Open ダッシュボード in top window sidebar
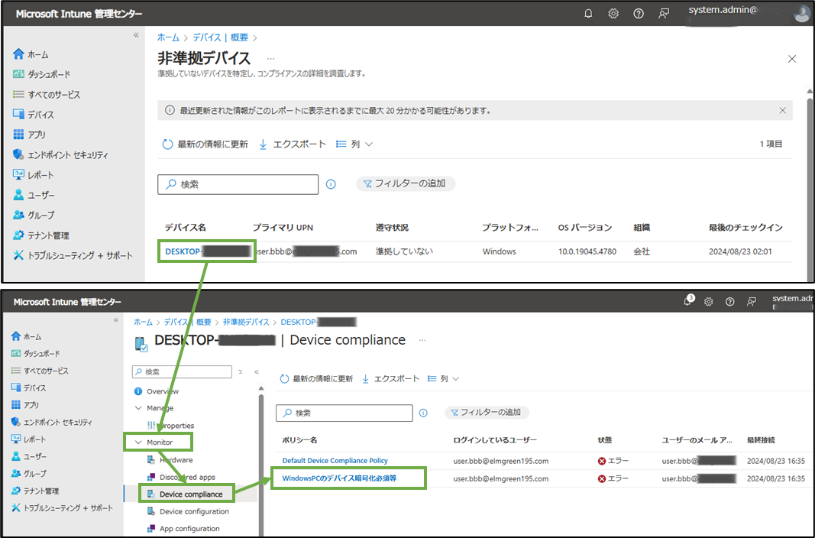 [x=41, y=74]
